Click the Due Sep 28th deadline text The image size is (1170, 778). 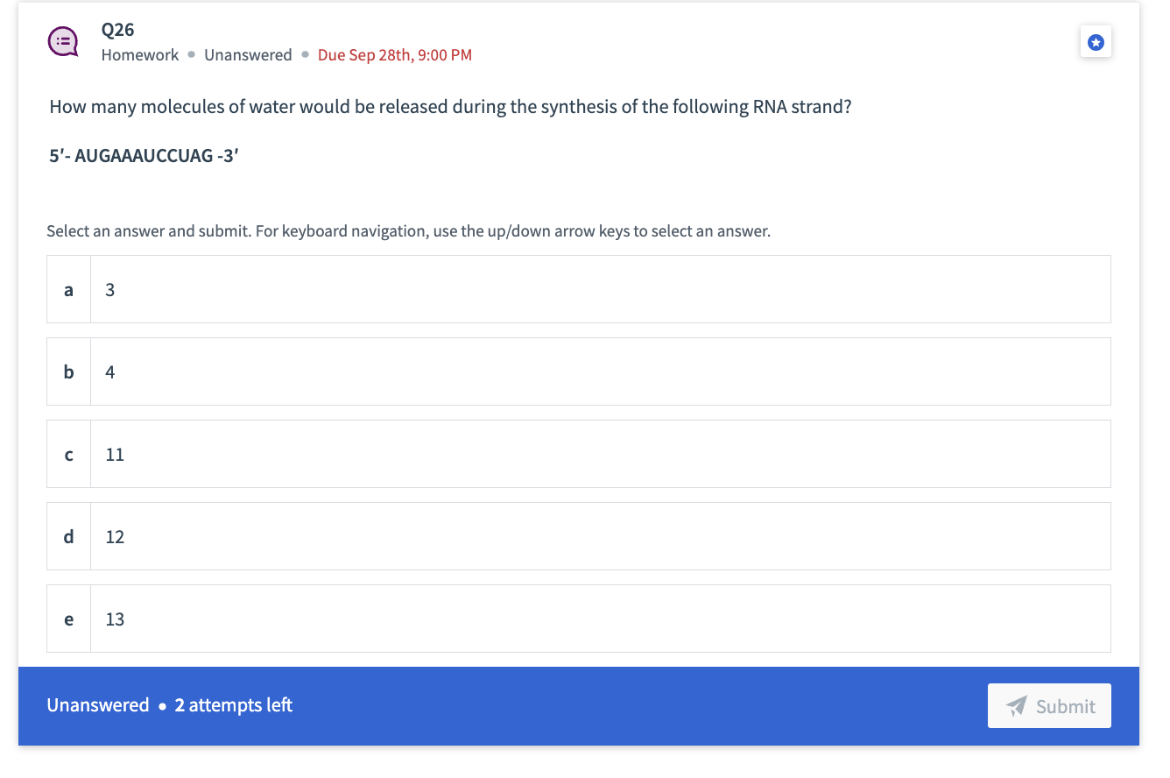point(395,54)
